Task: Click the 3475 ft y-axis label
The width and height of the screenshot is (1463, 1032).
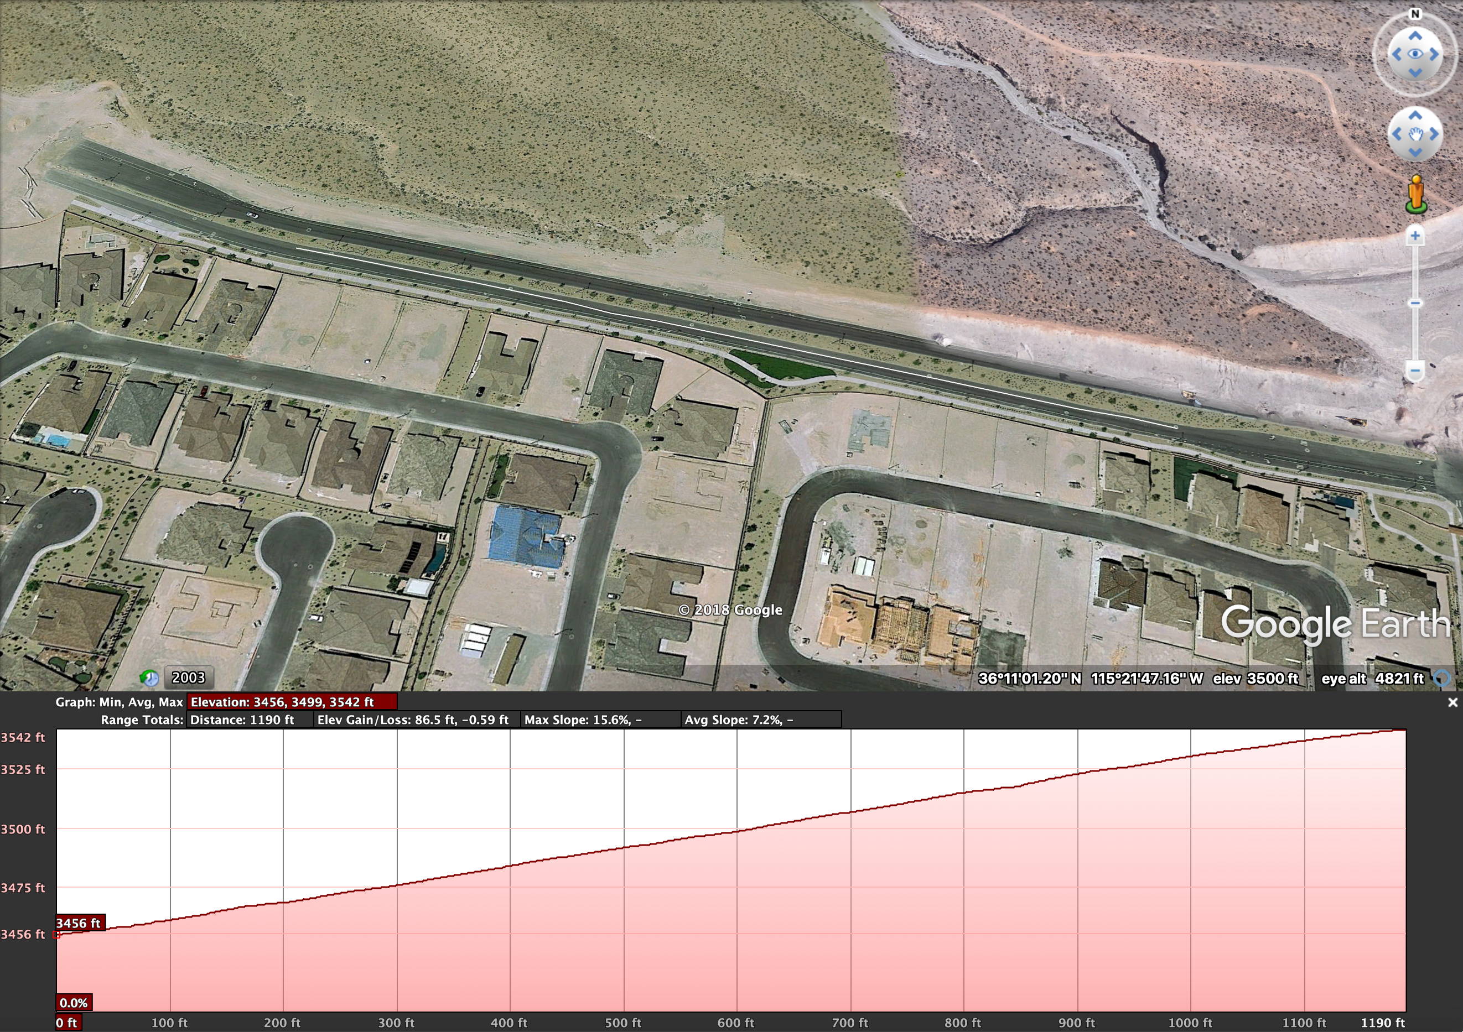Action: pos(23,888)
